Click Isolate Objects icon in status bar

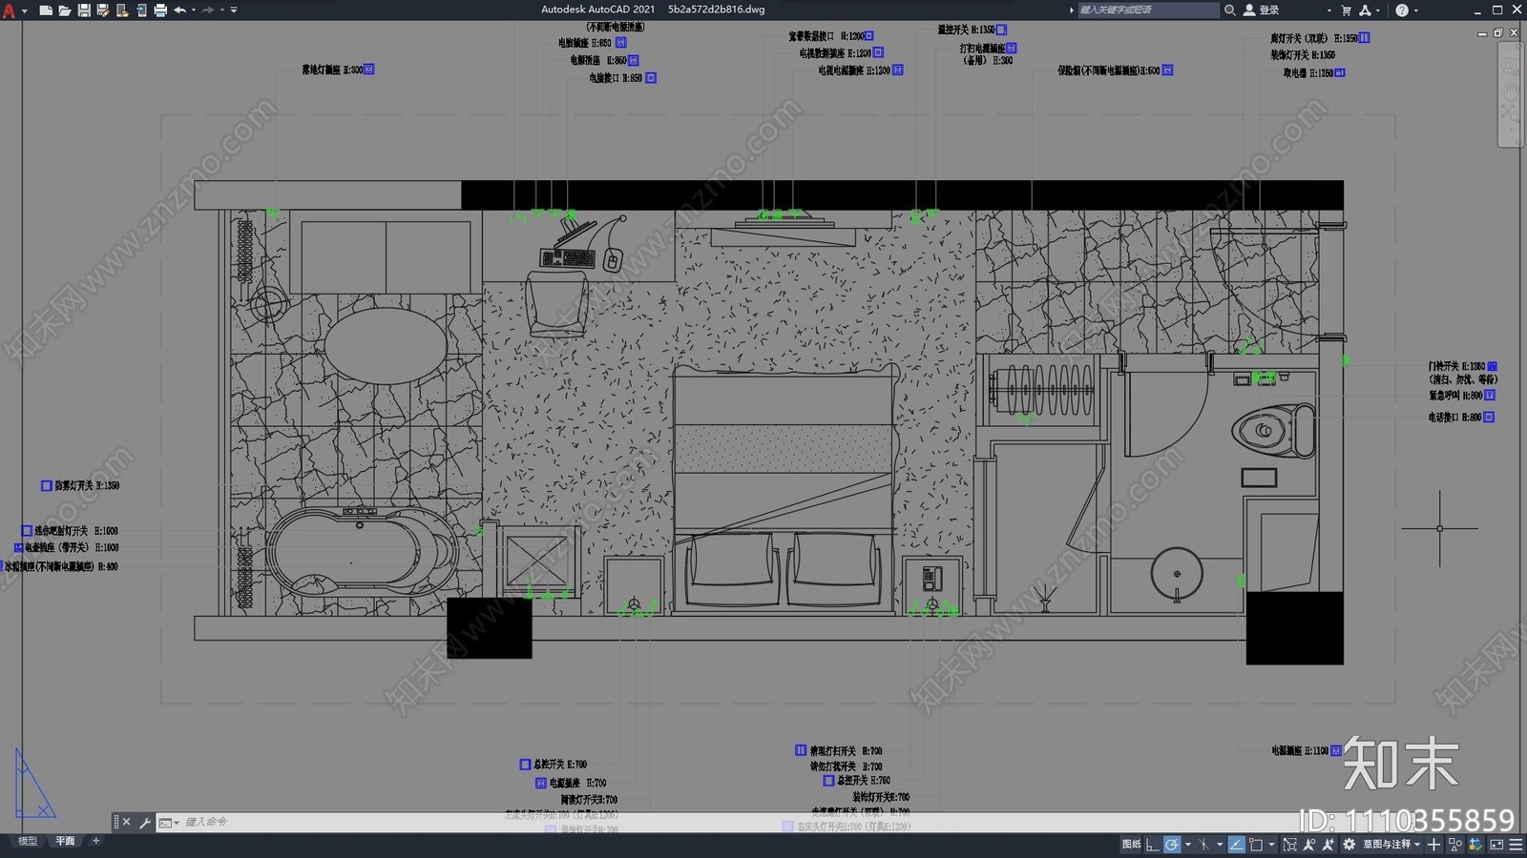click(x=1454, y=844)
